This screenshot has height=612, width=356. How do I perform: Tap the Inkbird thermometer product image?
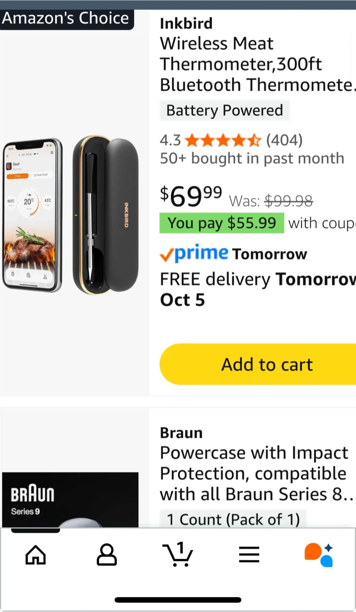pos(71,215)
